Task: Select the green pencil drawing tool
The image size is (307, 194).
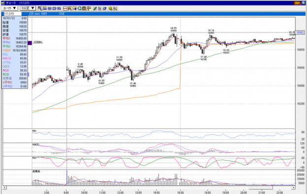Action: click(95, 8)
